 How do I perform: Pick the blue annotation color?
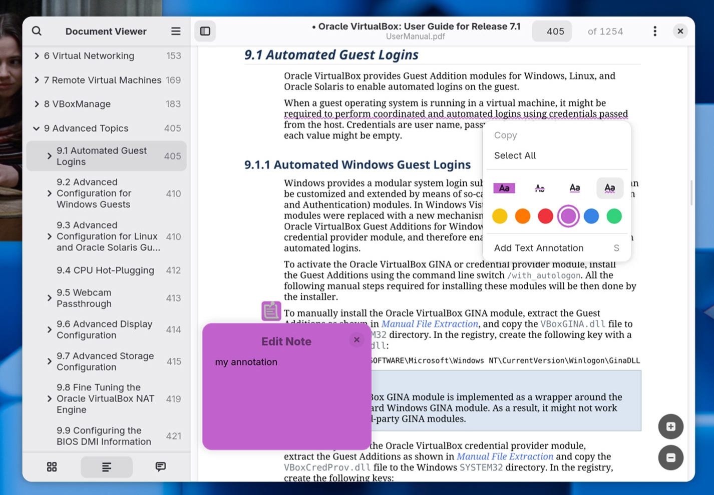point(591,216)
